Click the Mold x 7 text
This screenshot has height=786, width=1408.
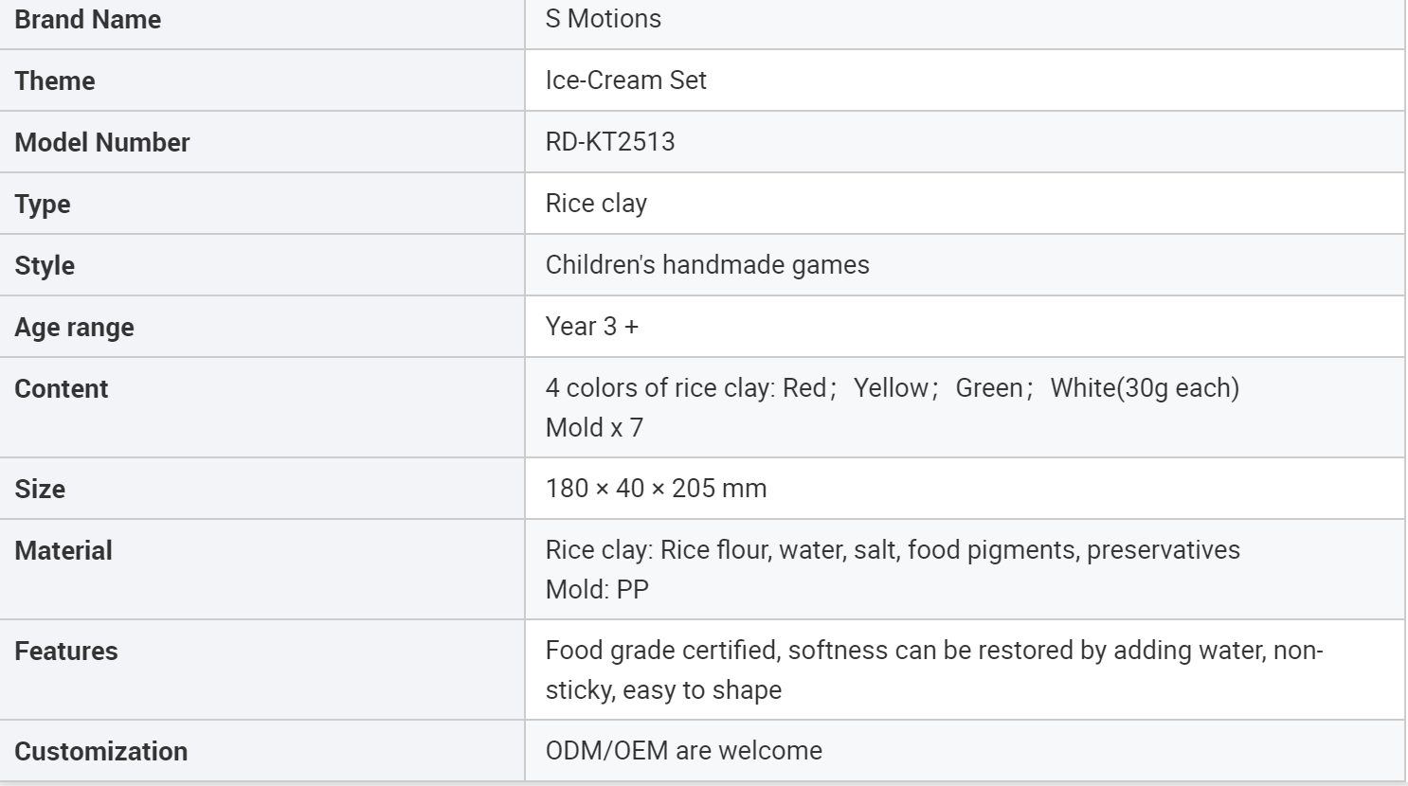click(x=594, y=428)
